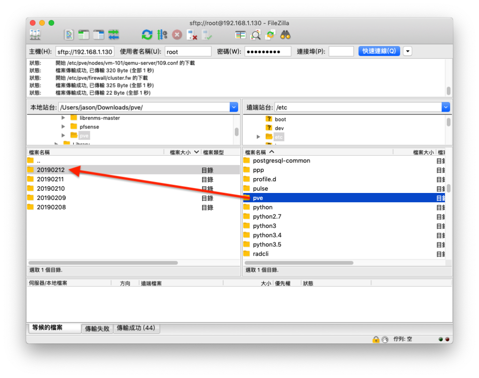Select dev in remote directory tree
The width and height of the screenshot is (479, 378).
(x=279, y=128)
